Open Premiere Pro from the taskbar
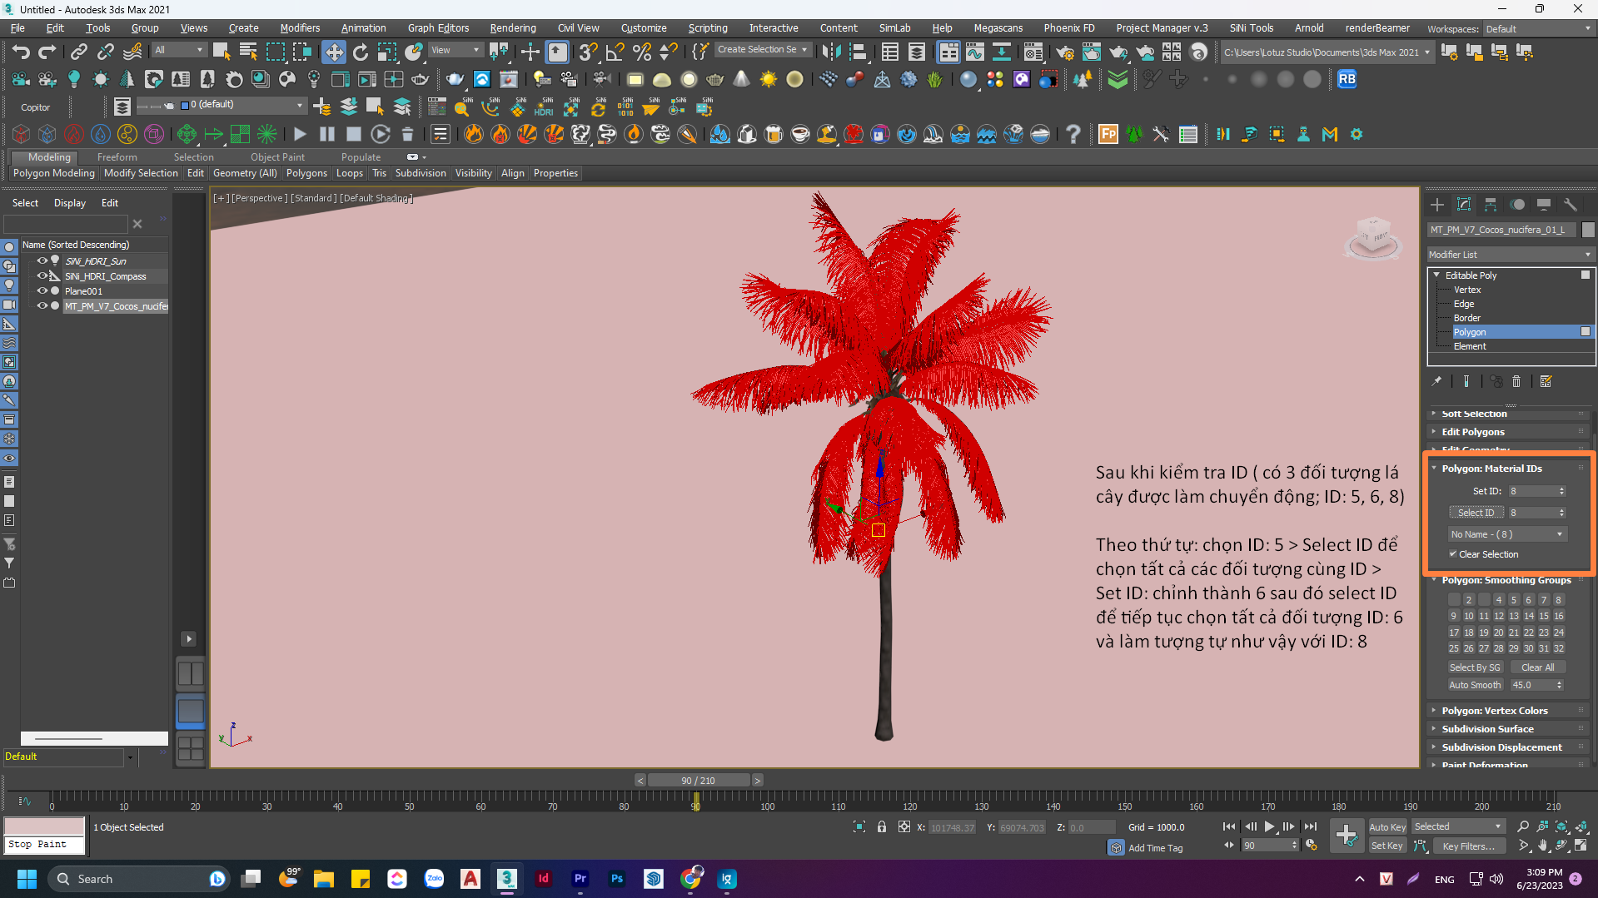 click(580, 879)
